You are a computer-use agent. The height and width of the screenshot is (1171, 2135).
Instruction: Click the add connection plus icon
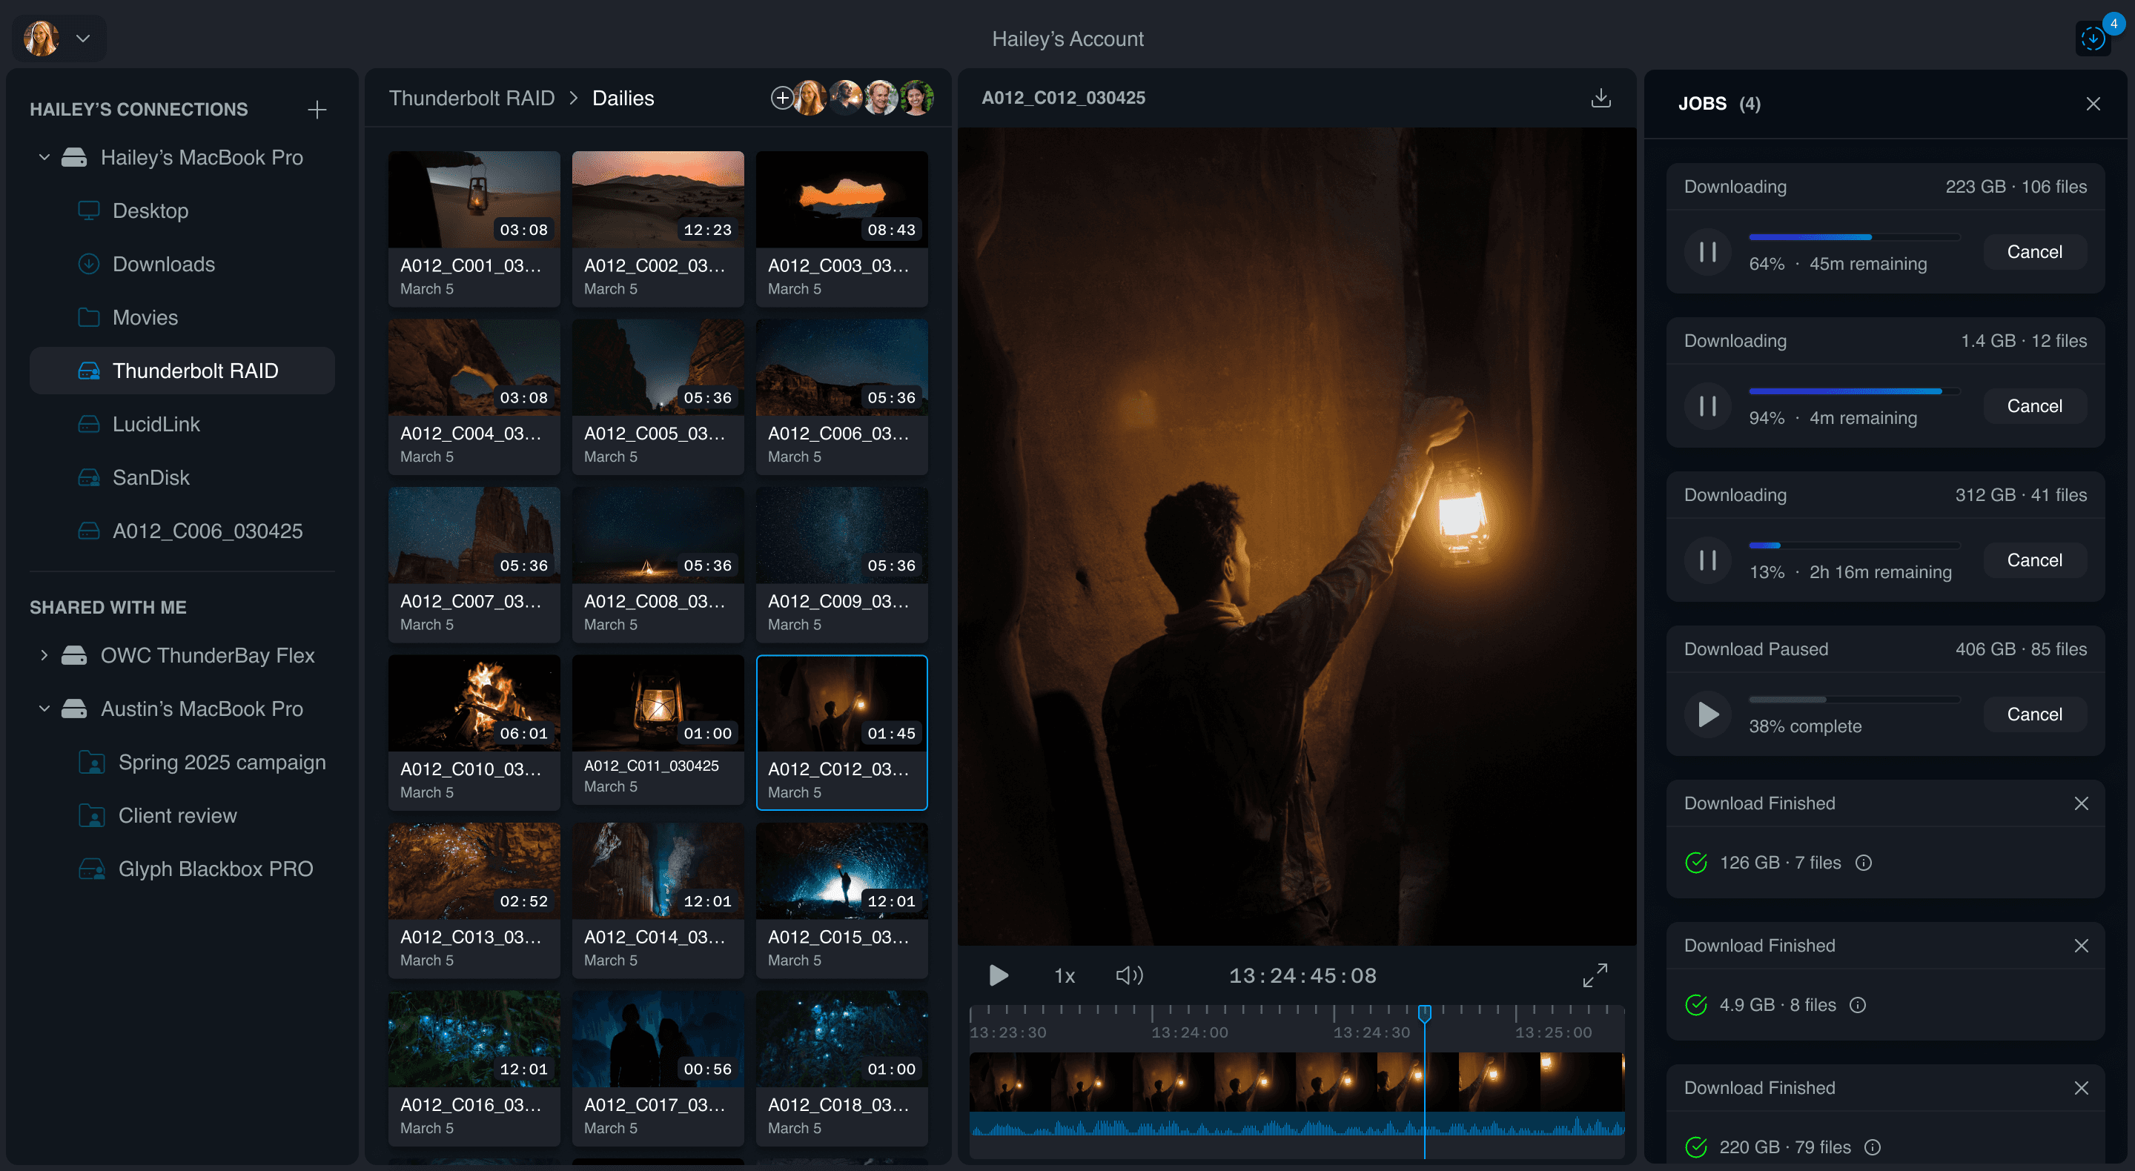click(x=317, y=110)
